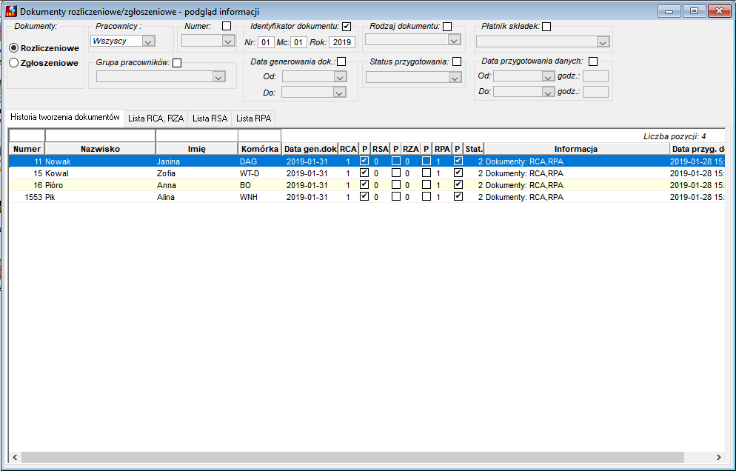
Task: Tick the Rodzaj dokumentu checkbox
Action: pos(447,27)
